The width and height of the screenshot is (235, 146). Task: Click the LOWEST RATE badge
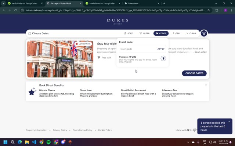coord(83,44)
